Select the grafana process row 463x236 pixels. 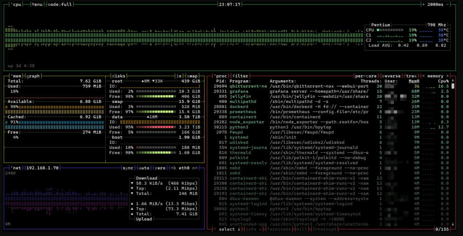click(x=331, y=92)
